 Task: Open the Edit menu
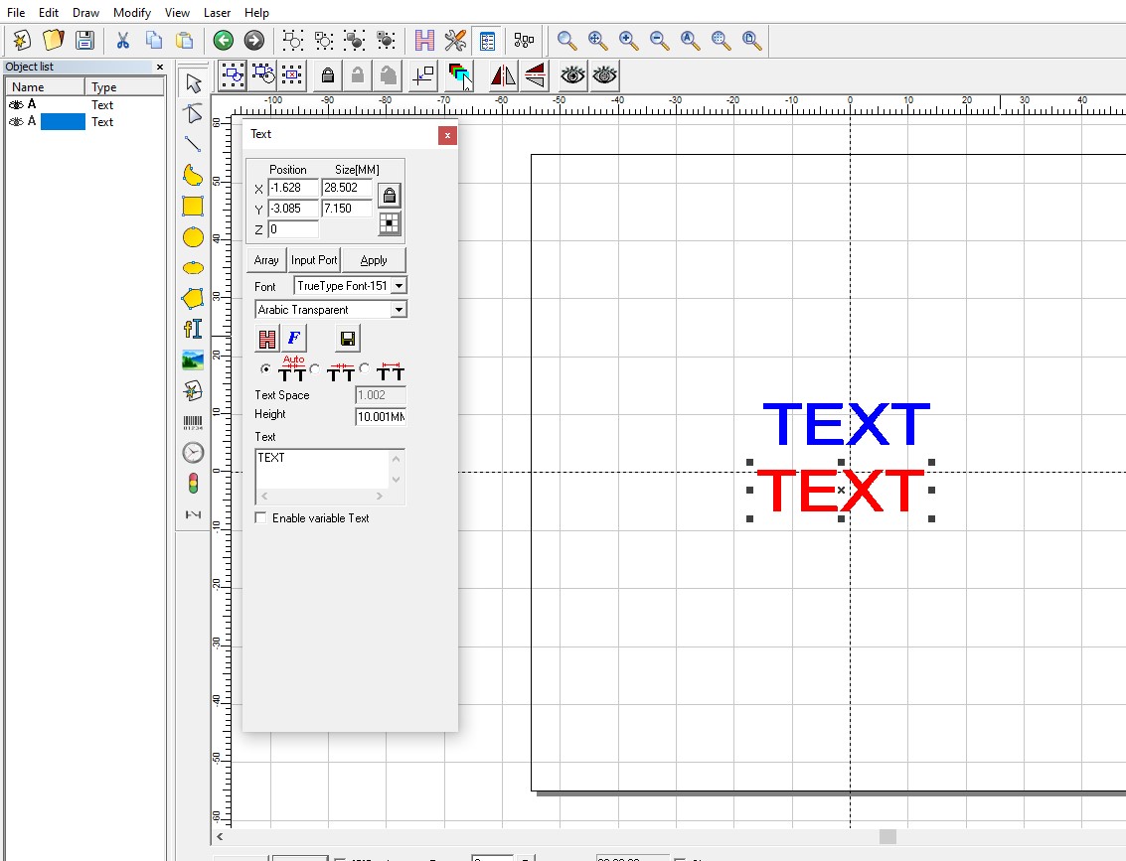tap(48, 12)
